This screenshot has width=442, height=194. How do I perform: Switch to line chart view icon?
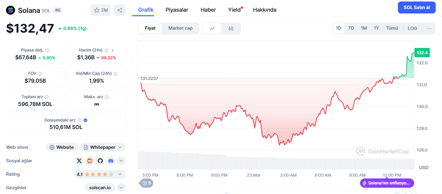coord(212,28)
